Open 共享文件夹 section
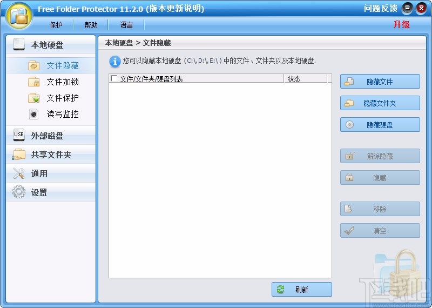432x308 pixels. 51,155
